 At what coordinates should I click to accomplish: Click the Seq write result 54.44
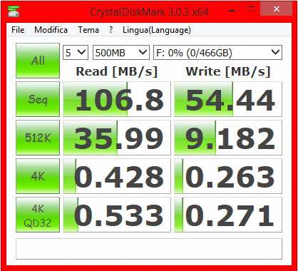tap(228, 99)
